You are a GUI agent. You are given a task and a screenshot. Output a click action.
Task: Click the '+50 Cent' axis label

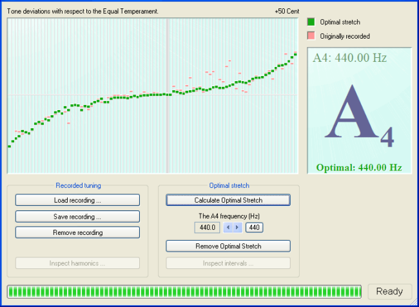tap(287, 11)
